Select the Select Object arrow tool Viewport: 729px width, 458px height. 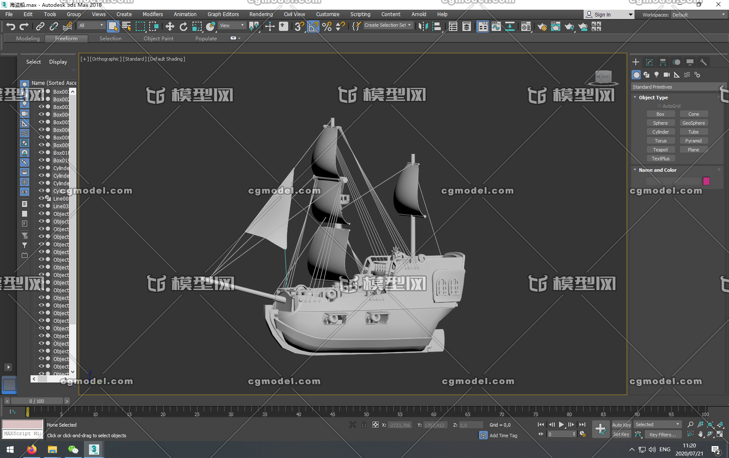pos(113,26)
